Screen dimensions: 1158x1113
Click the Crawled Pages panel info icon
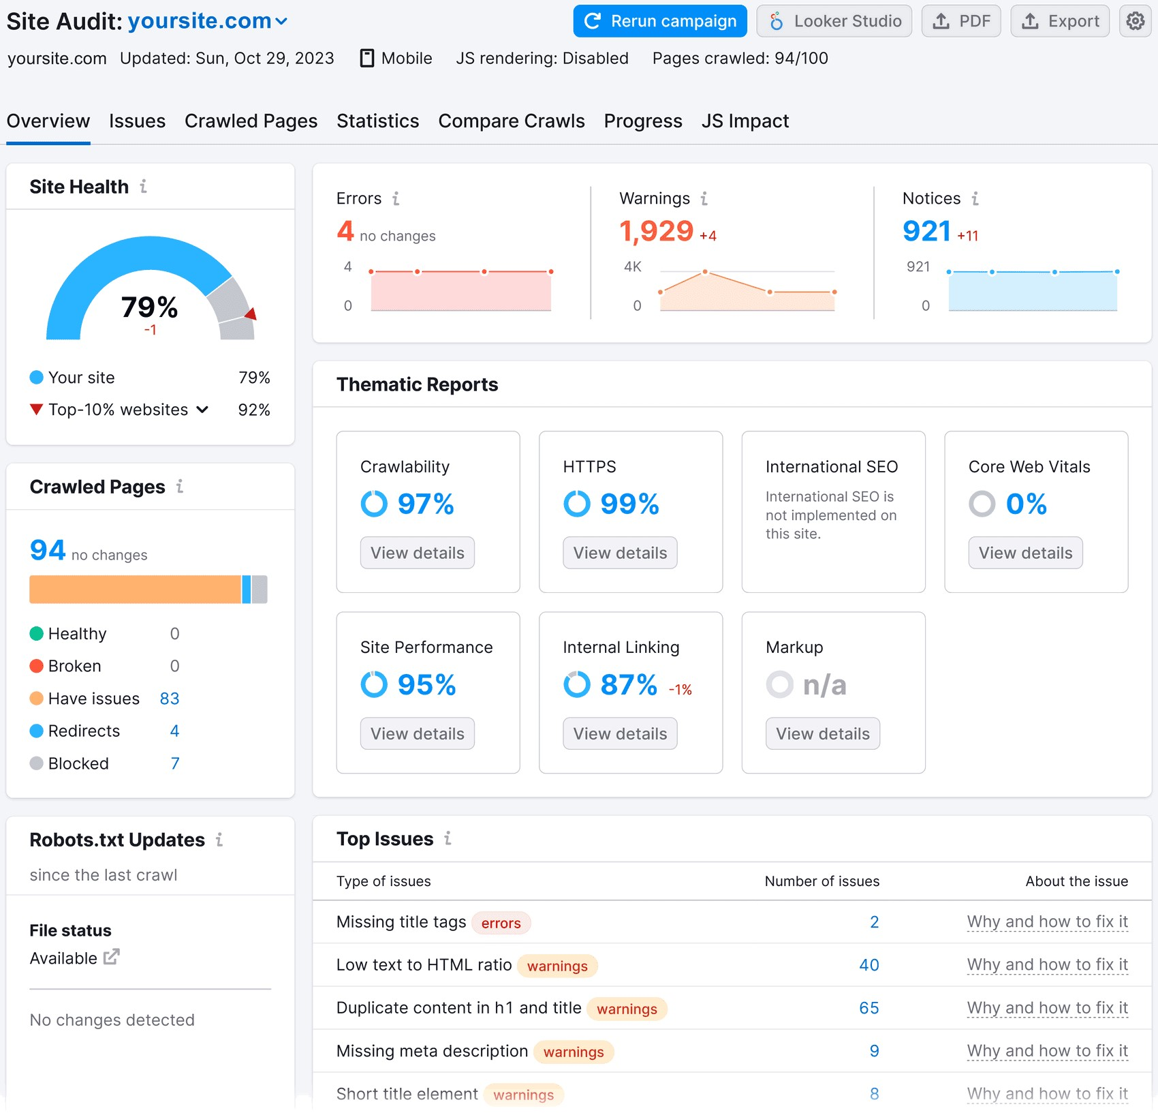coord(180,486)
